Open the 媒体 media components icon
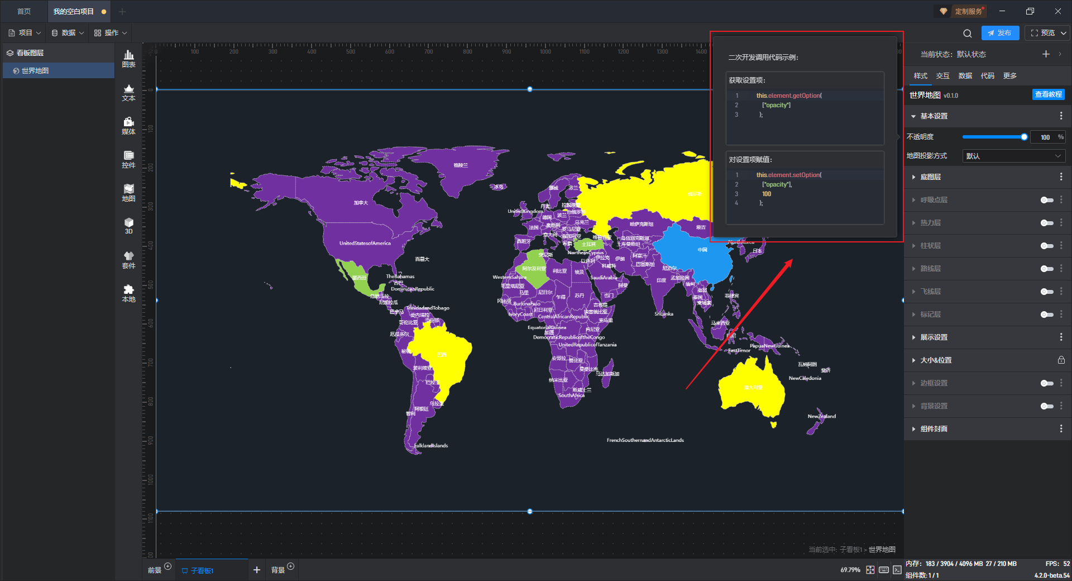Image resolution: width=1072 pixels, height=581 pixels. pyautogui.click(x=128, y=125)
